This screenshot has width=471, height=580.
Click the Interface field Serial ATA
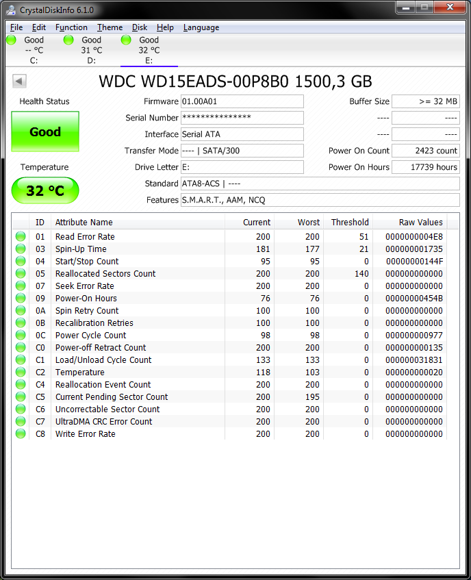point(242,134)
